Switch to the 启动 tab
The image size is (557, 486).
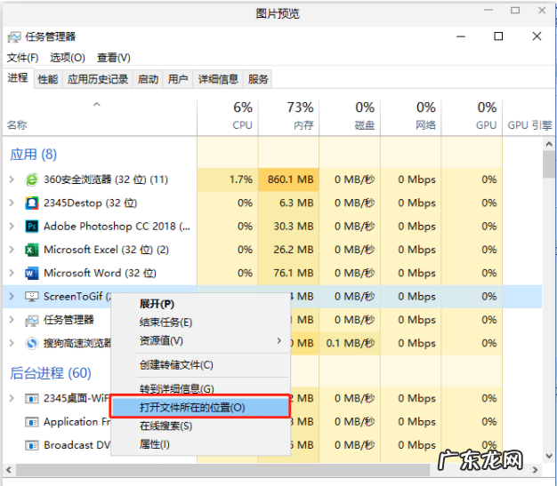148,79
